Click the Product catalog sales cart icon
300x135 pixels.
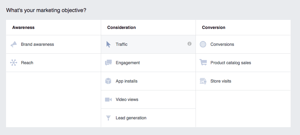pos(203,63)
